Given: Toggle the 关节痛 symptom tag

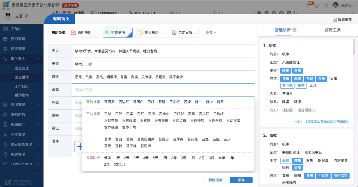Looking at the screenshot, I should (287, 86).
